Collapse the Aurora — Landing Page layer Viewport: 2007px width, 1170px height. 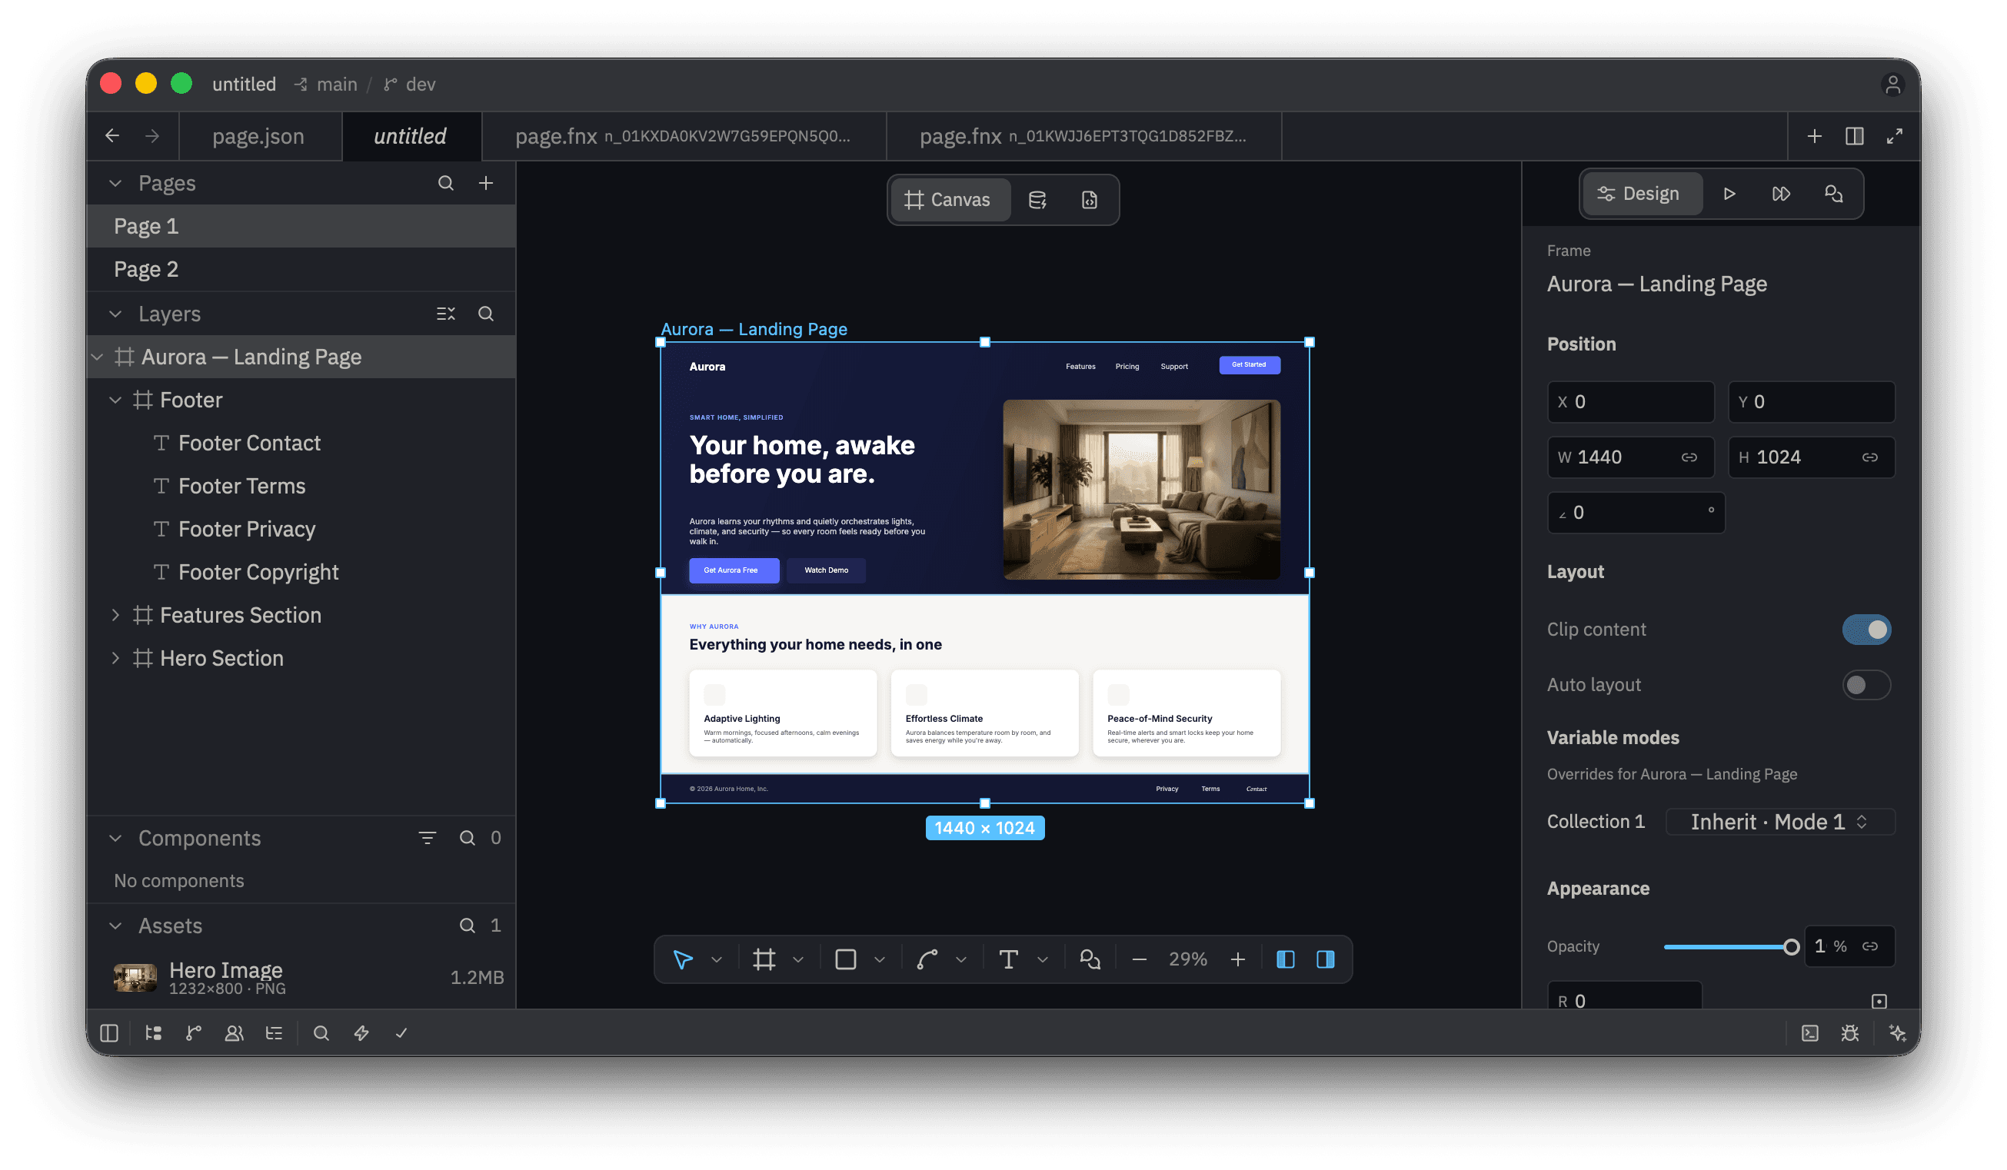click(97, 357)
